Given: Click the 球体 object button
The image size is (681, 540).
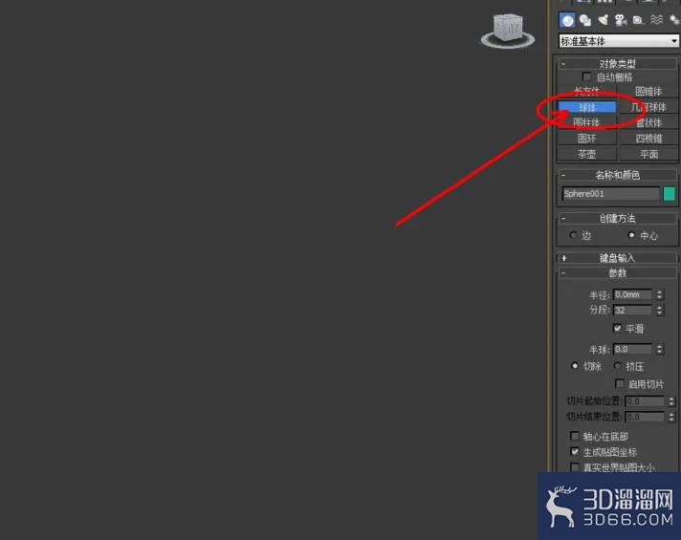Looking at the screenshot, I should (x=586, y=107).
